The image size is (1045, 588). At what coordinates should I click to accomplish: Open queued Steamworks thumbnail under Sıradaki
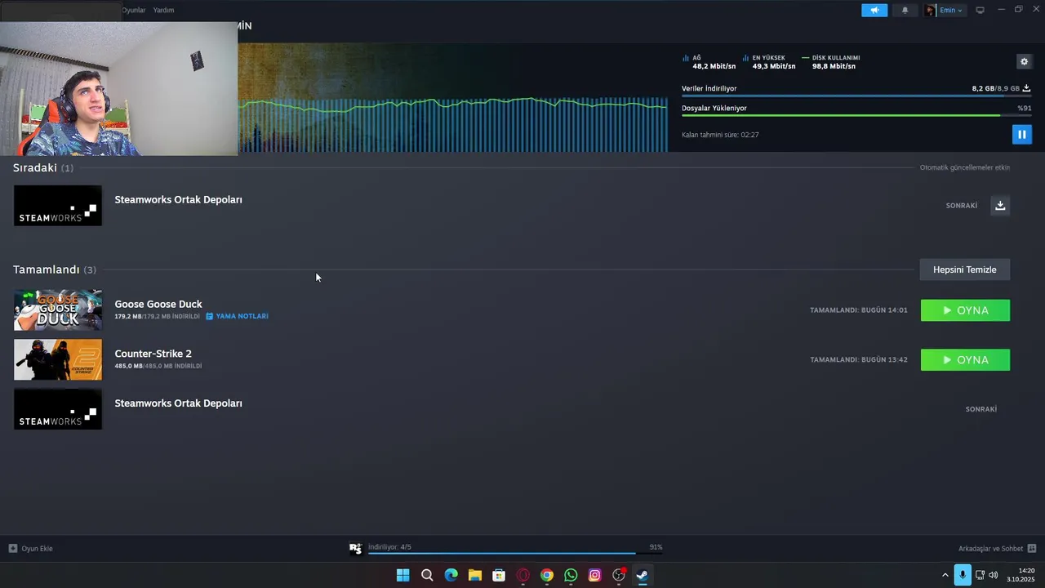[58, 205]
